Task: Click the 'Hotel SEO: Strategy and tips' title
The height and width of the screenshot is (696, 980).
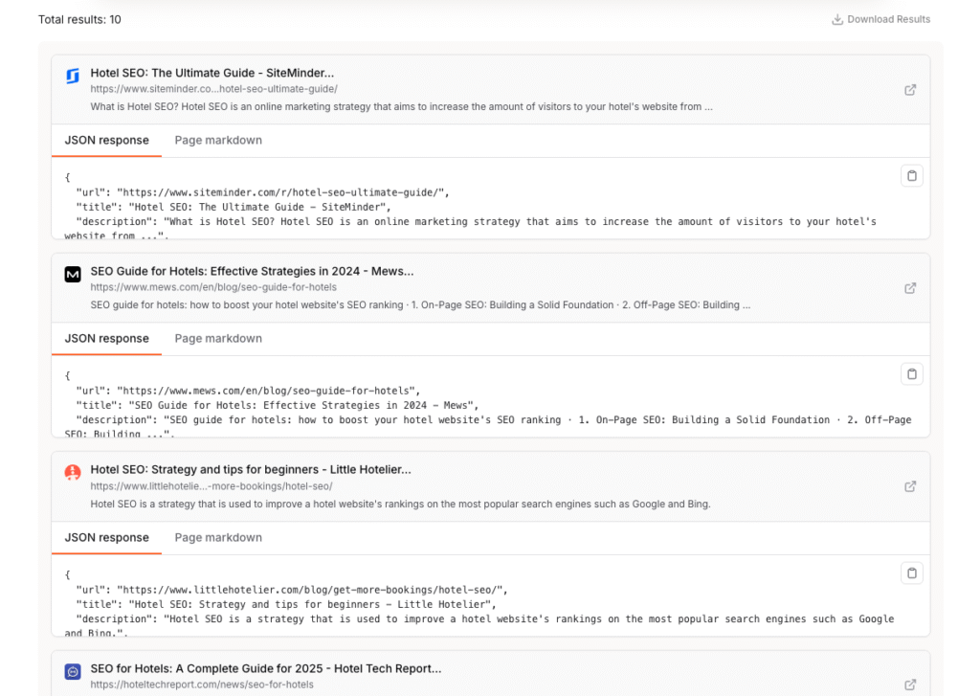Action: (250, 470)
